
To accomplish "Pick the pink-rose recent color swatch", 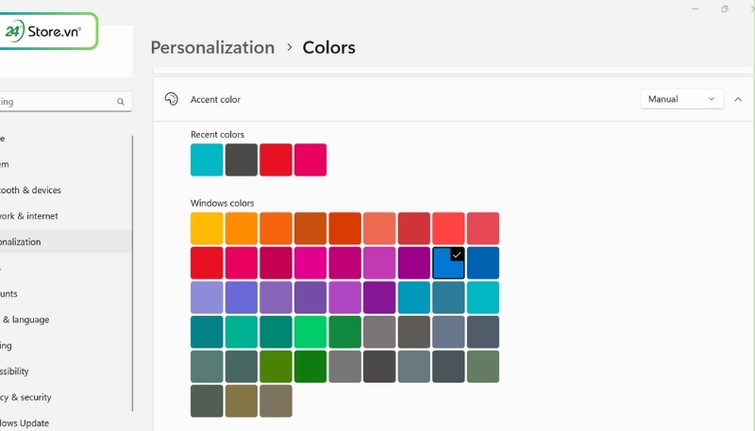I will coord(310,159).
